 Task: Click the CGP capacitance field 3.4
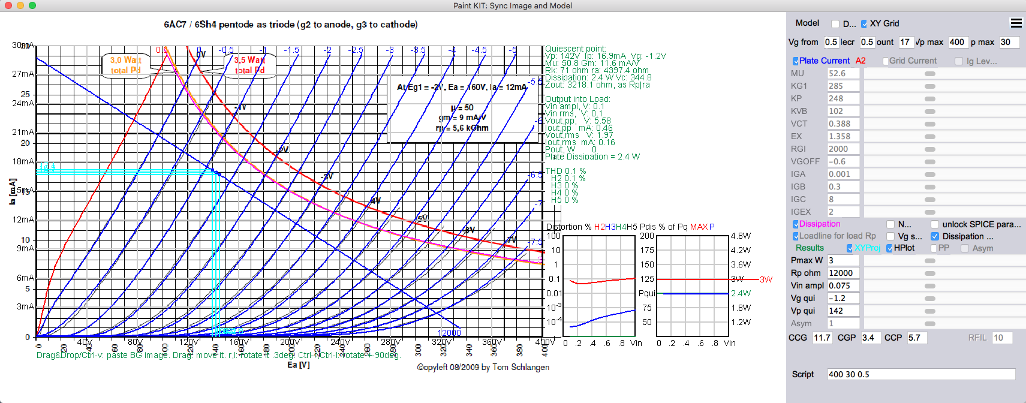pos(871,338)
